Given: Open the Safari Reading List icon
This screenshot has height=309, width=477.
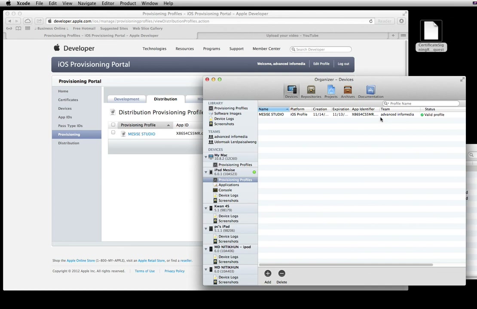Looking at the screenshot, I should (x=9, y=28).
